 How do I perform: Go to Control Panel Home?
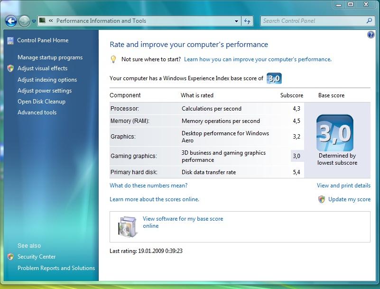coord(43,40)
